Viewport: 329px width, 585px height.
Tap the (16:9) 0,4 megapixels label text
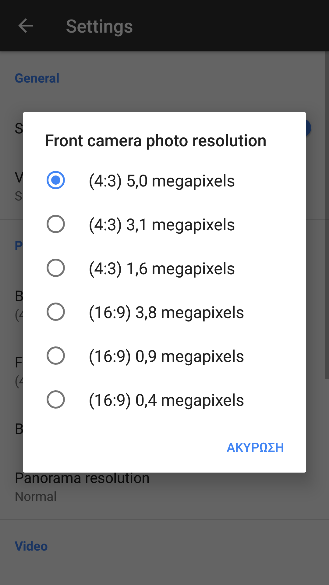click(x=166, y=400)
